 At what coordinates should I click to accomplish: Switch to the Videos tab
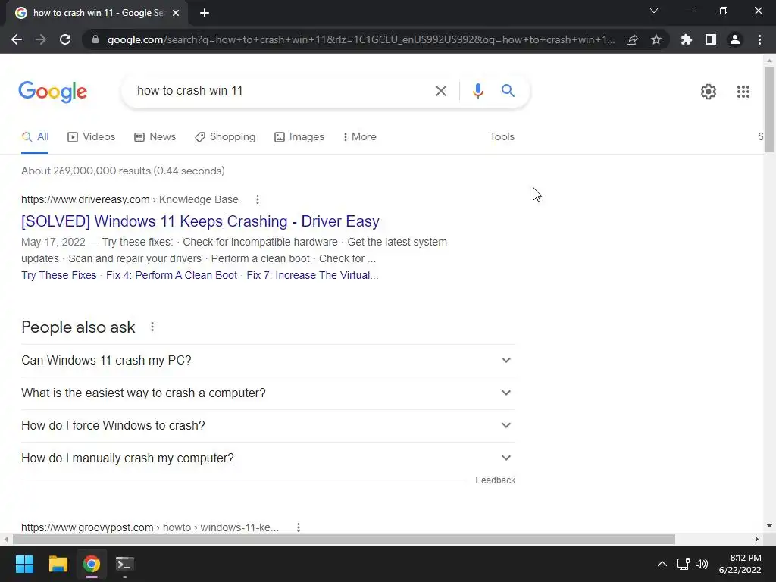(92, 136)
